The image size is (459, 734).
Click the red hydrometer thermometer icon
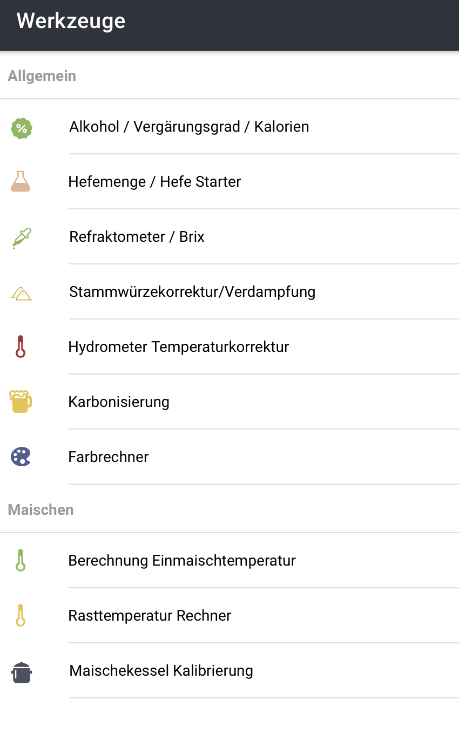[x=21, y=346]
